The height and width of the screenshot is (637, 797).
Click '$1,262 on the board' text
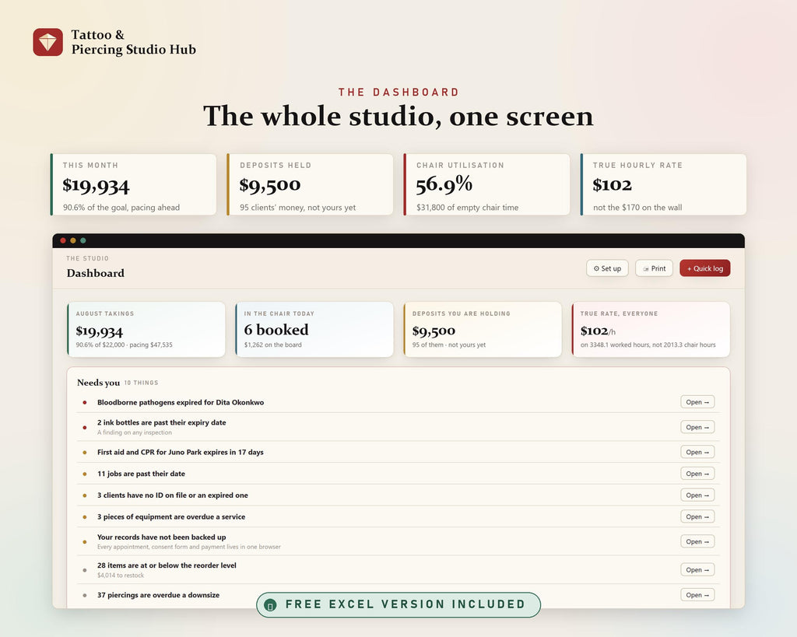(x=273, y=345)
